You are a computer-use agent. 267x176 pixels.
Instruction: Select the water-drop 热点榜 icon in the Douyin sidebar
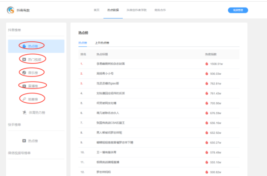pos(24,46)
